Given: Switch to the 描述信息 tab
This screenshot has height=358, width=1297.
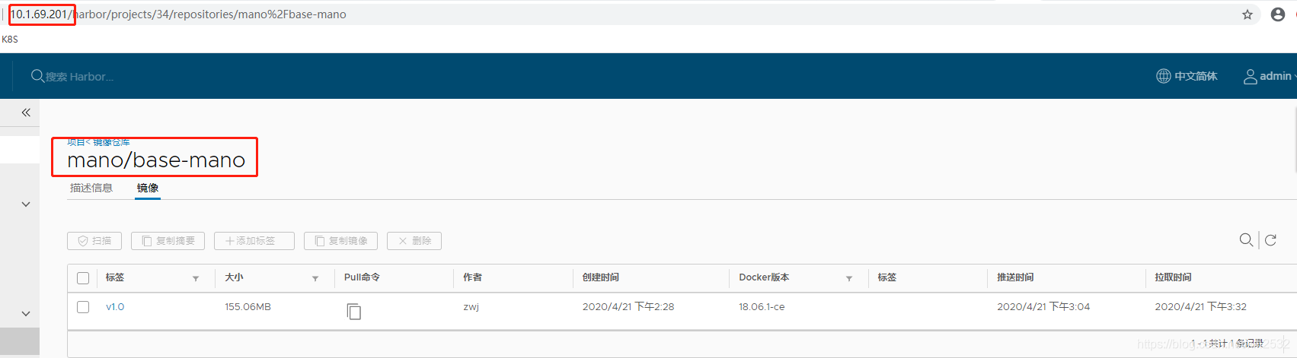Looking at the screenshot, I should [91, 188].
